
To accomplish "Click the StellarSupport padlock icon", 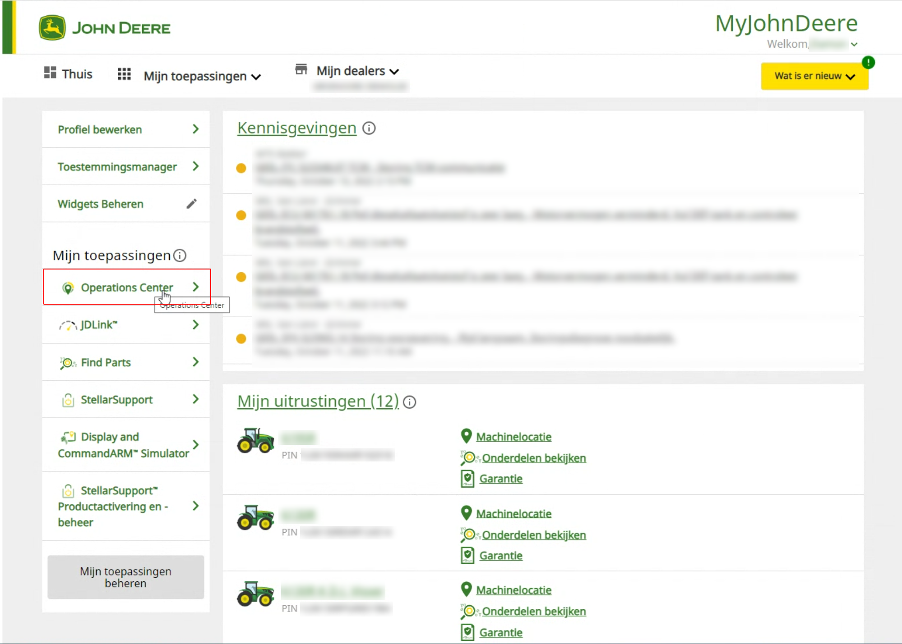I will 68,400.
